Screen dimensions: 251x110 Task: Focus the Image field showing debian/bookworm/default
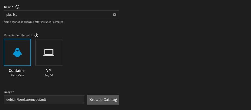tap(44, 100)
